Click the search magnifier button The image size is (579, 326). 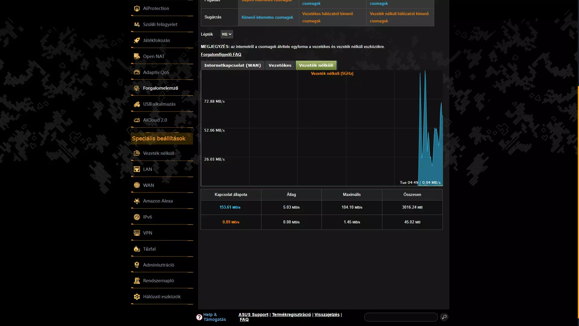[444, 317]
